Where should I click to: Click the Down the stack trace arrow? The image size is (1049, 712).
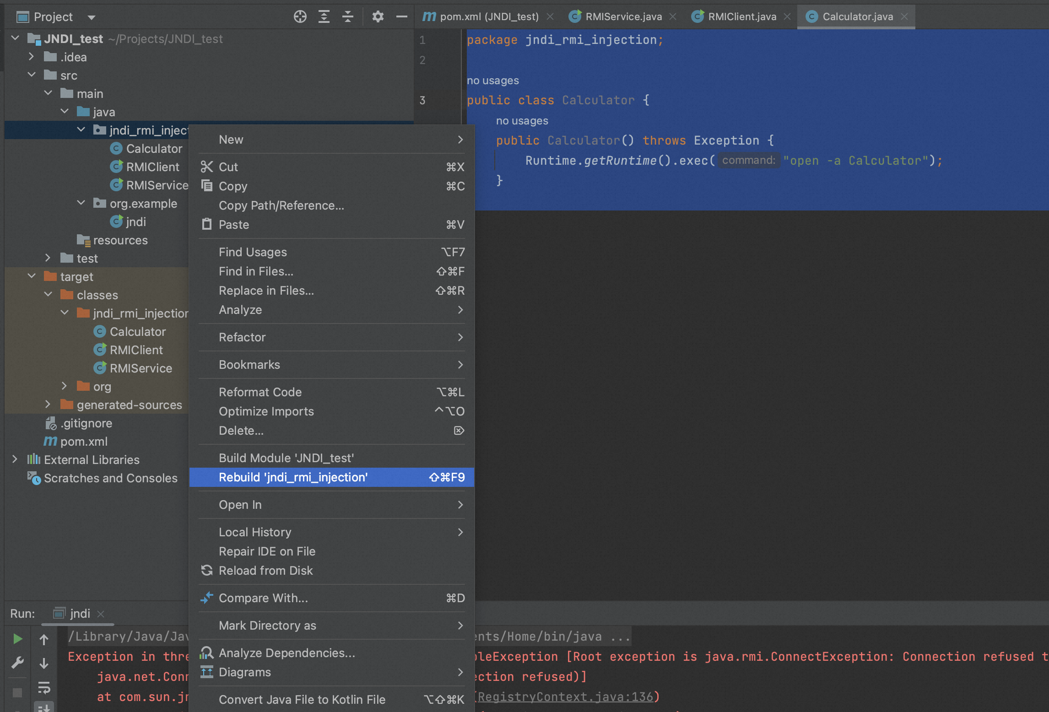(44, 663)
